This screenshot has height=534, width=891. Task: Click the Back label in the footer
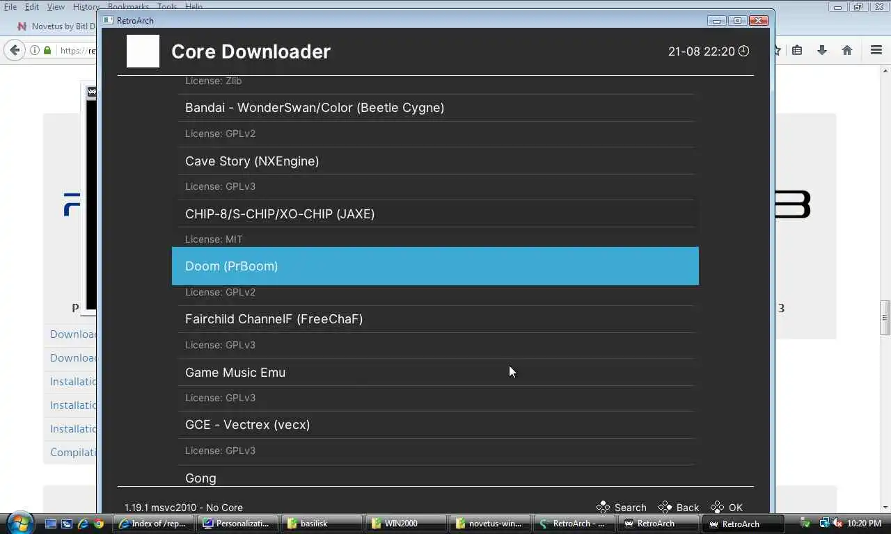tap(688, 508)
